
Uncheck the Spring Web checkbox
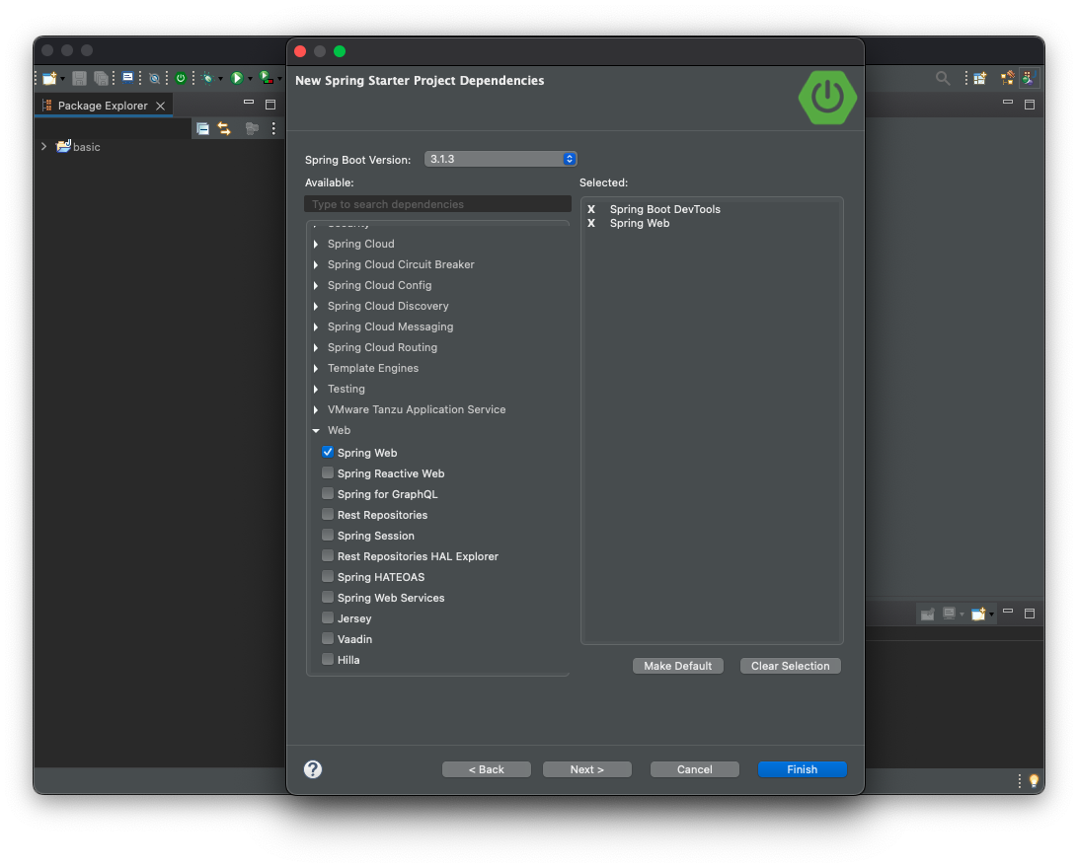pyautogui.click(x=328, y=452)
